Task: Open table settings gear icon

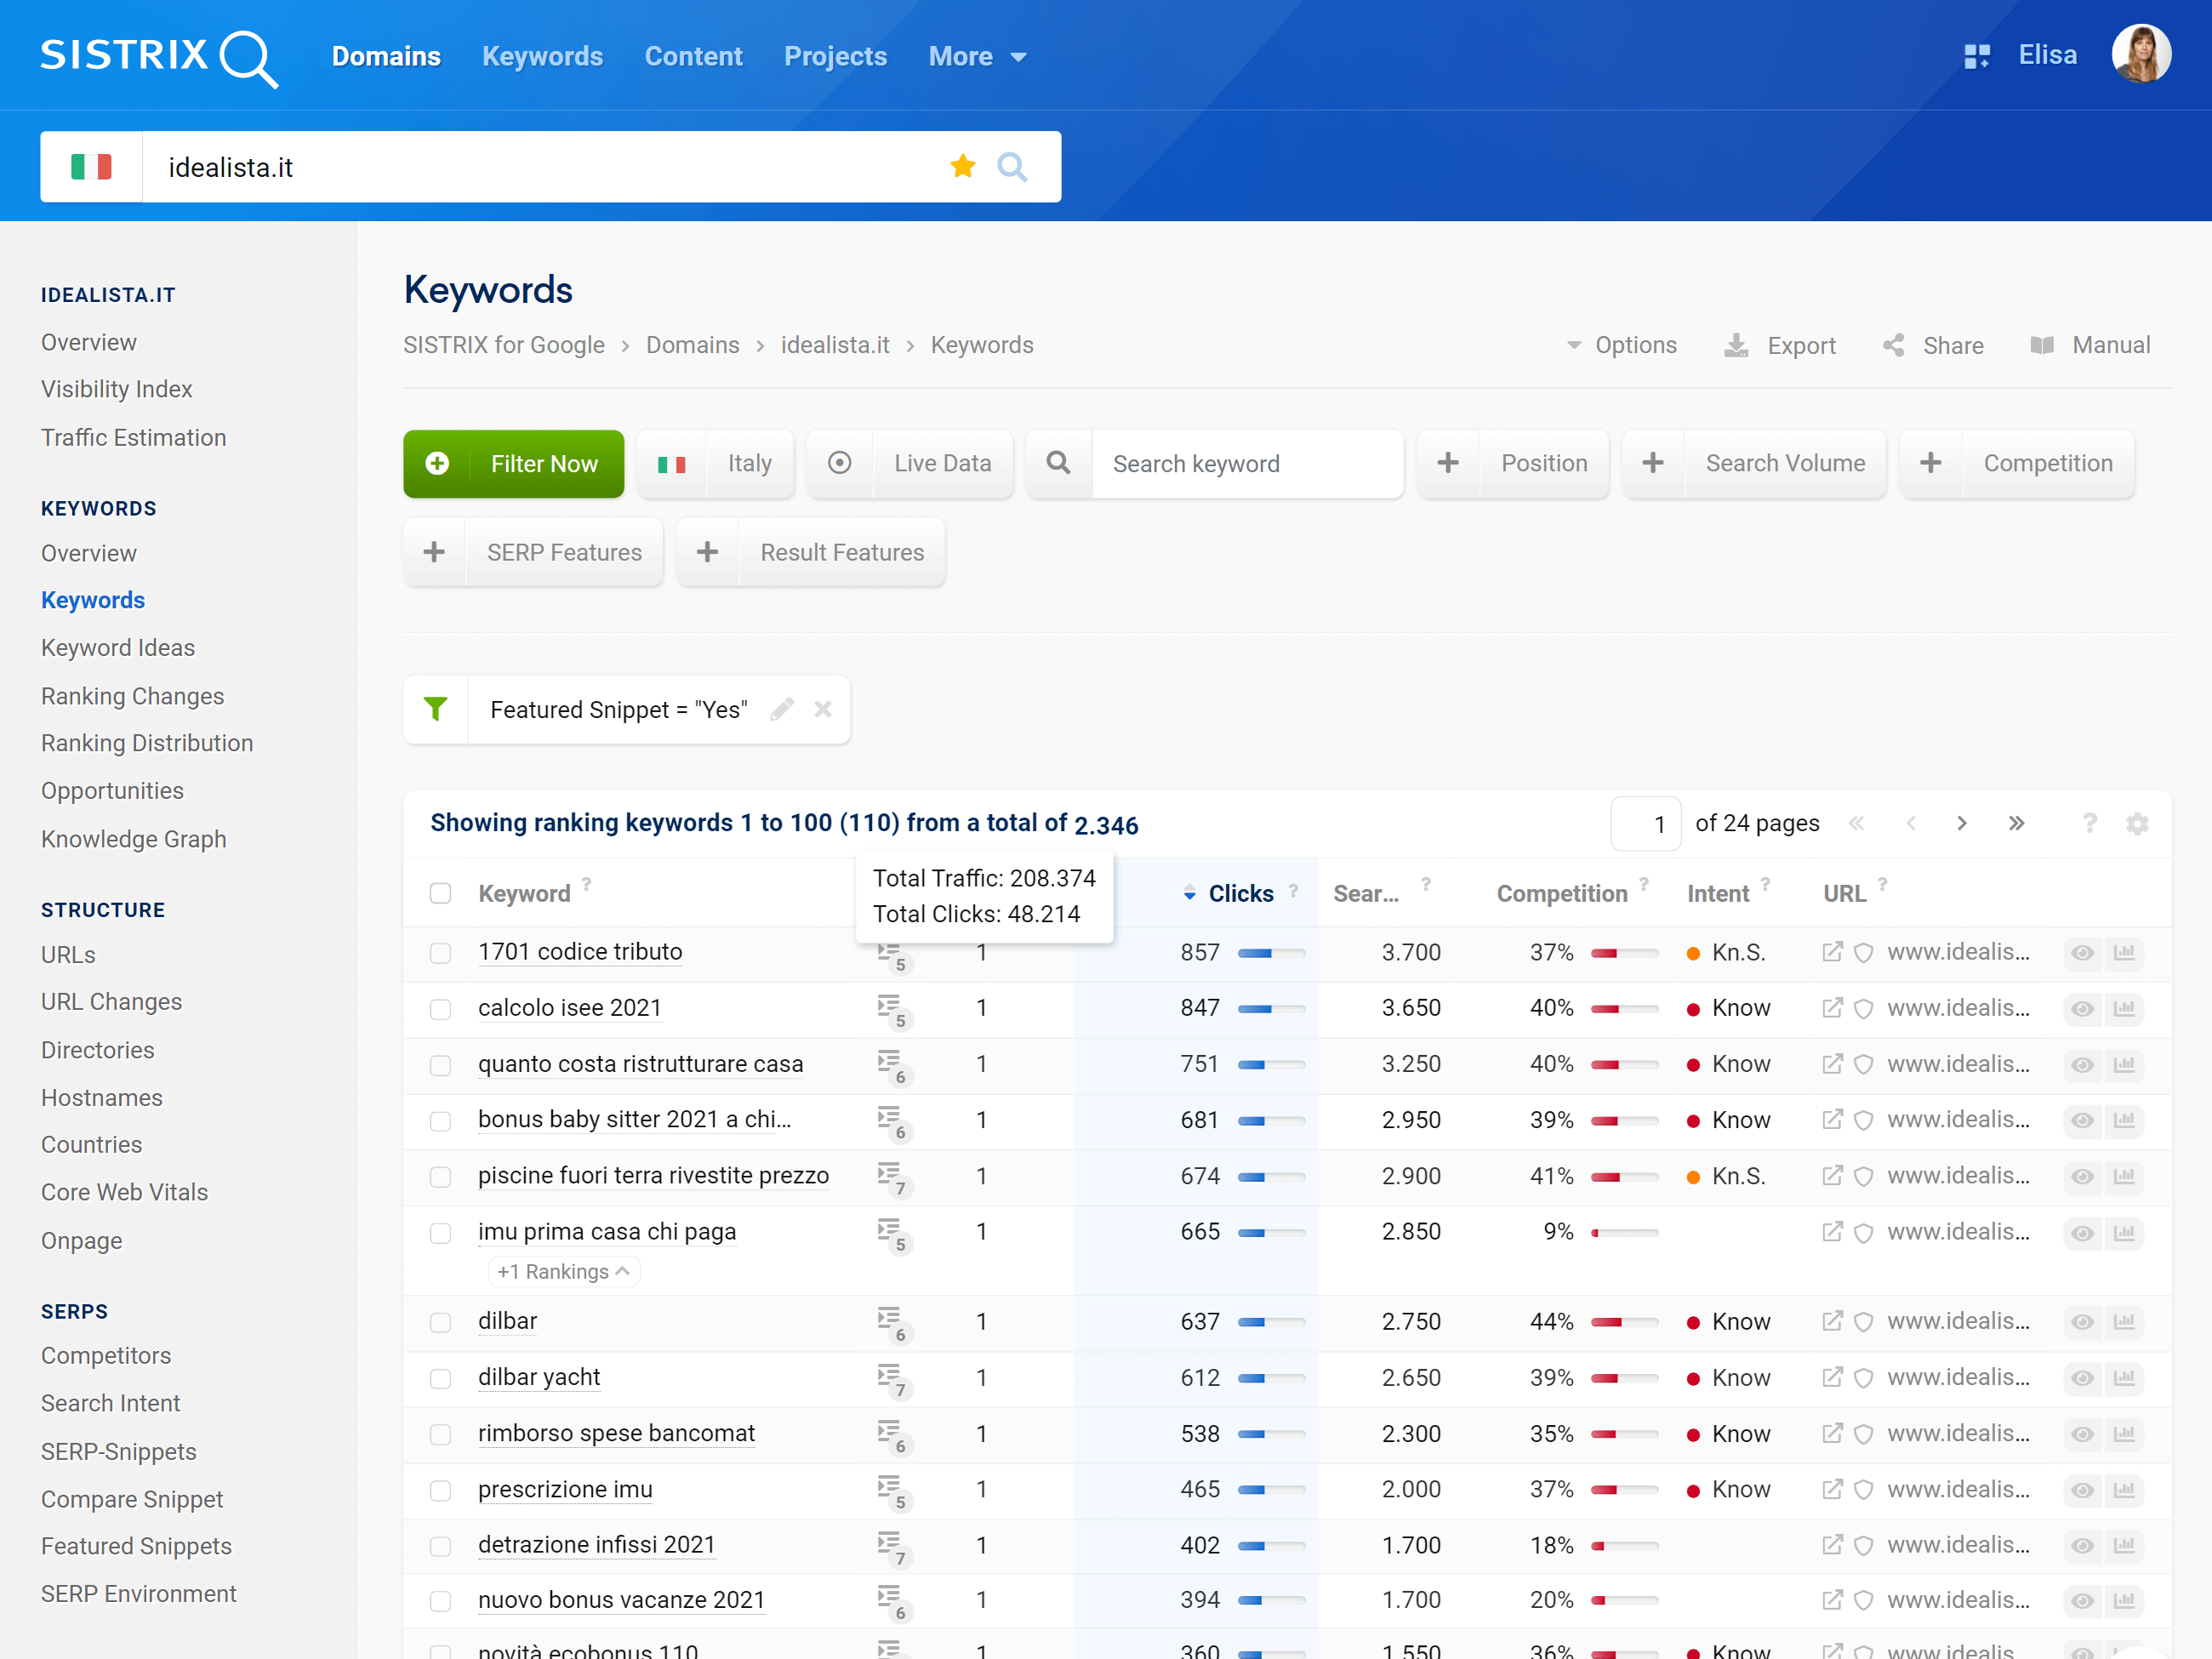Action: click(x=2137, y=823)
